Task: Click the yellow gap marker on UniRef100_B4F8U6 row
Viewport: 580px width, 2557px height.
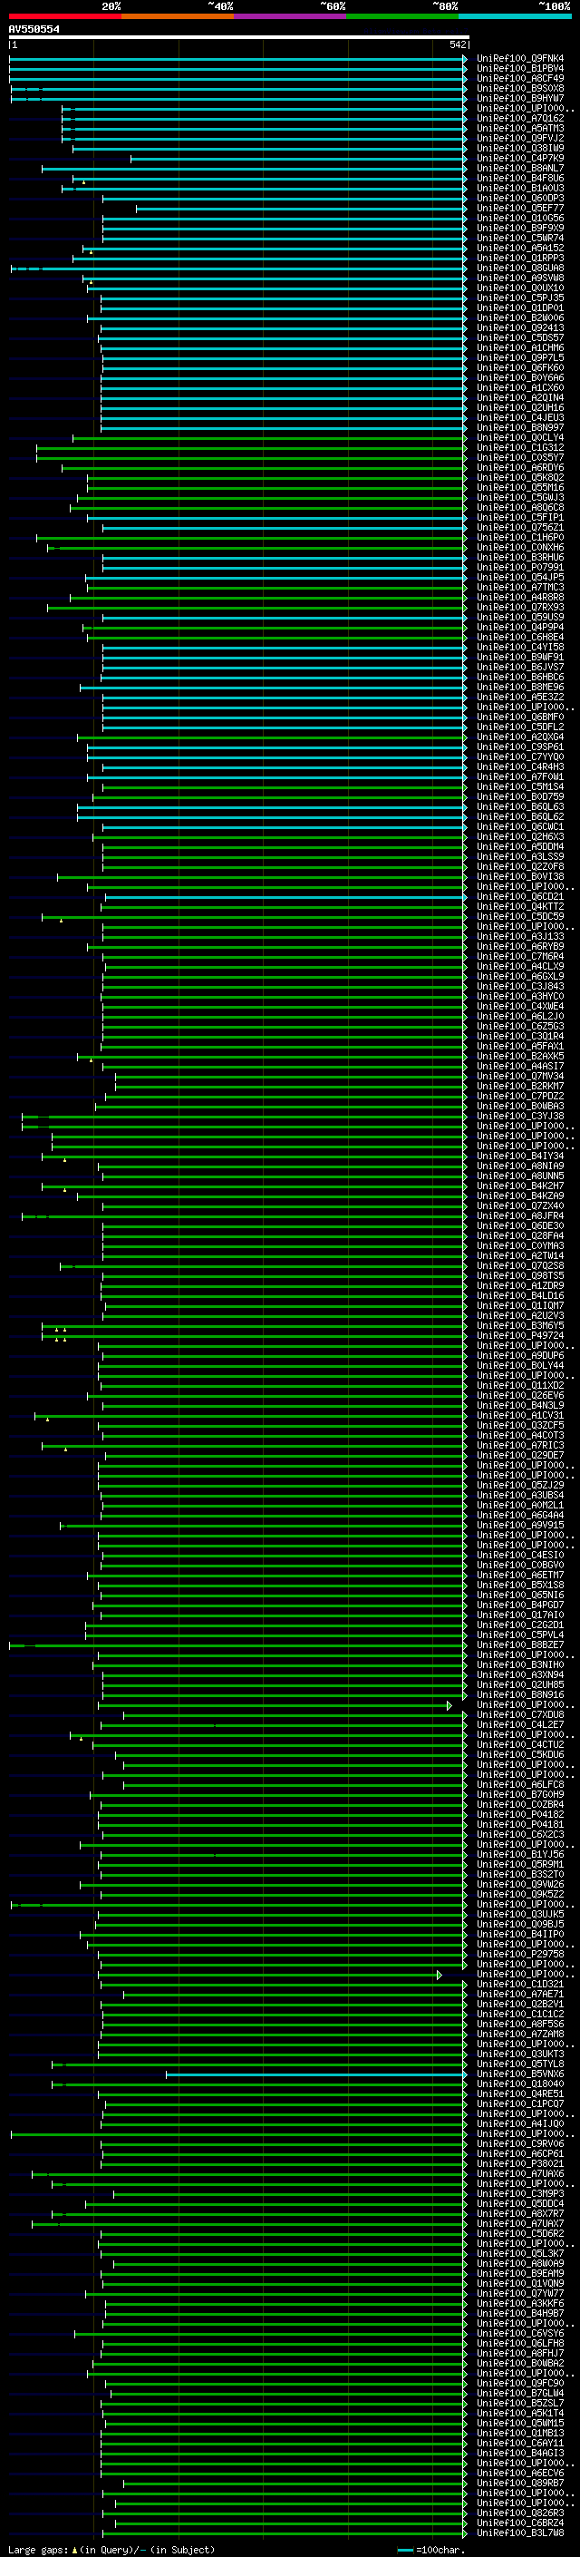Action: [x=84, y=182]
